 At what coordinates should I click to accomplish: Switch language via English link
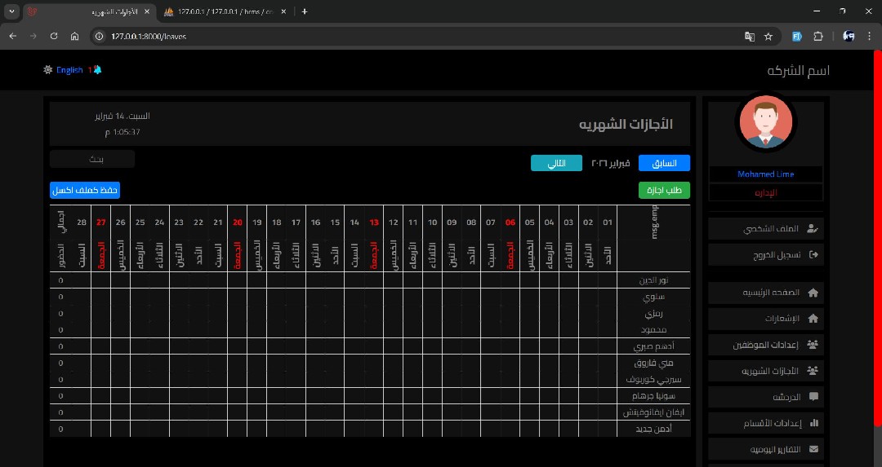point(69,70)
